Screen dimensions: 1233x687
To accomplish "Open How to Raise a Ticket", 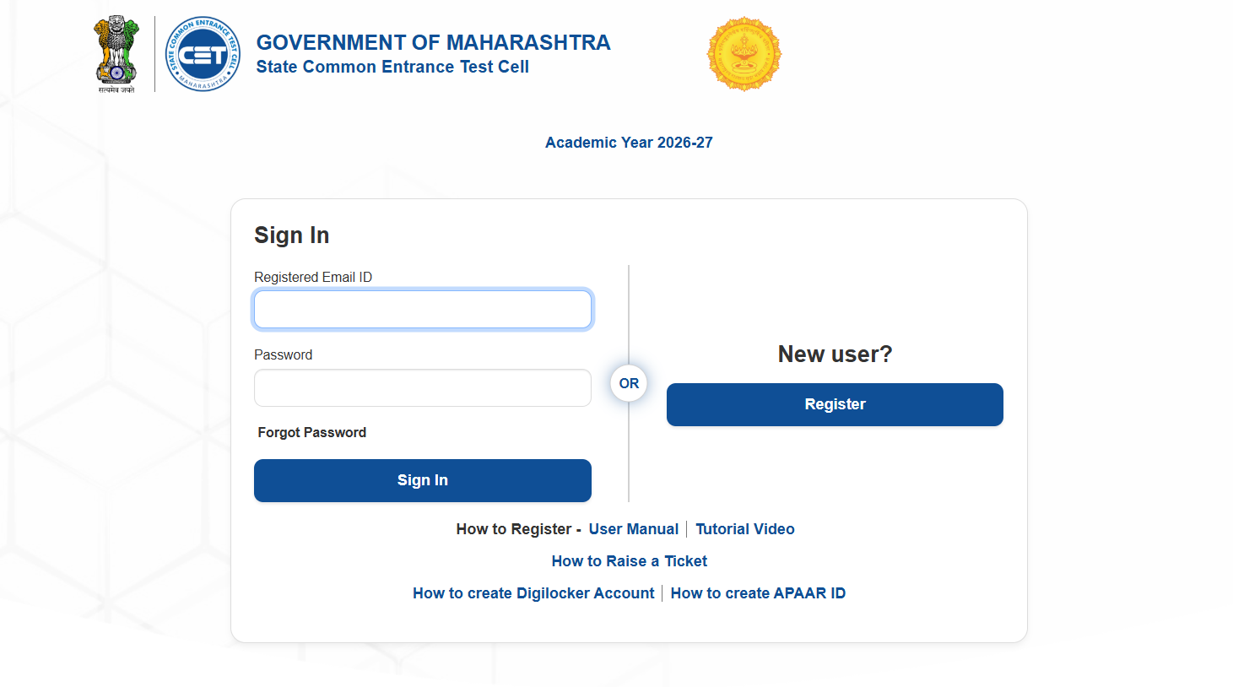I will (630, 561).
